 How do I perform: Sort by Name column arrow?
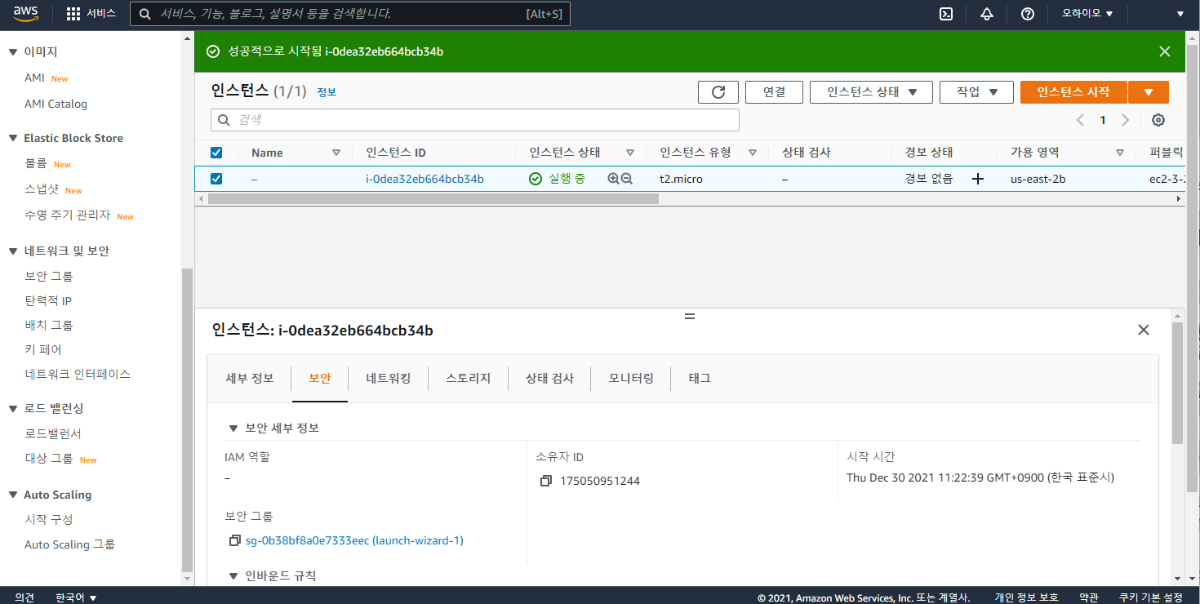[x=336, y=153]
